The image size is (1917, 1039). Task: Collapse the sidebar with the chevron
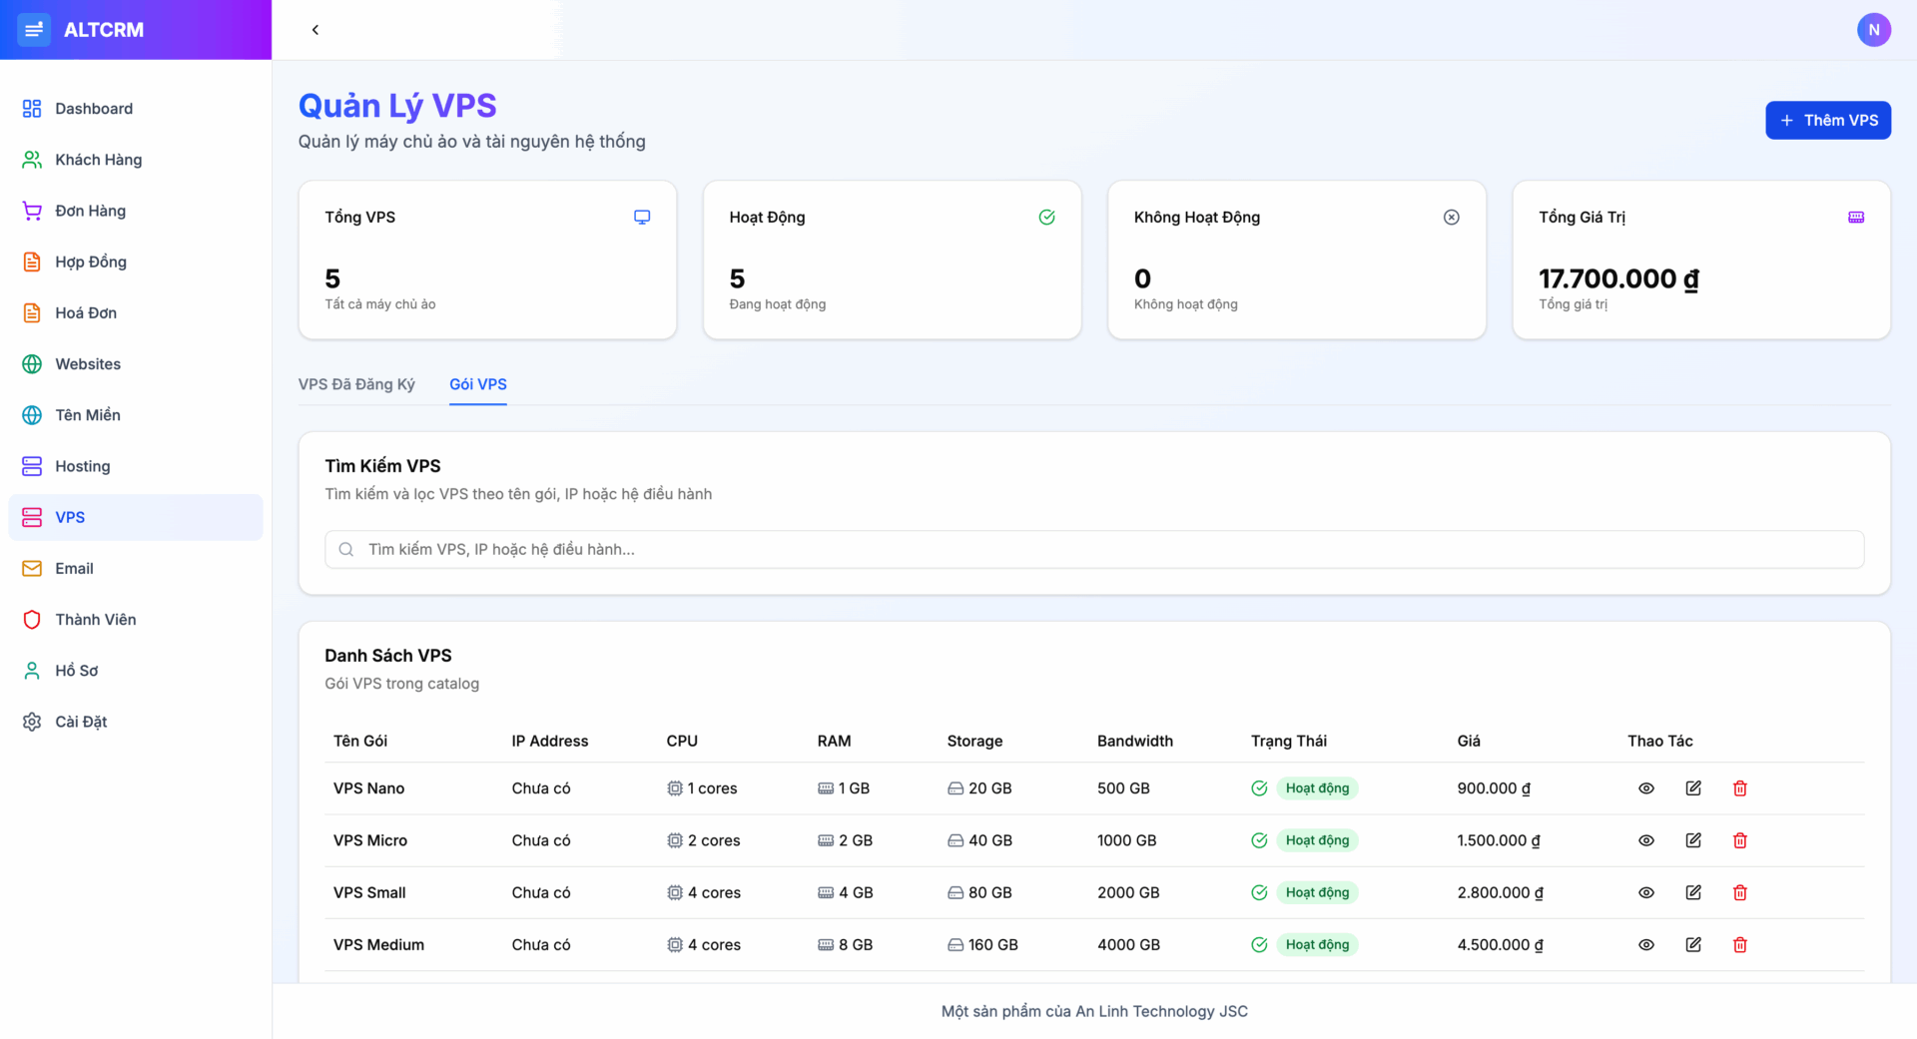click(316, 30)
